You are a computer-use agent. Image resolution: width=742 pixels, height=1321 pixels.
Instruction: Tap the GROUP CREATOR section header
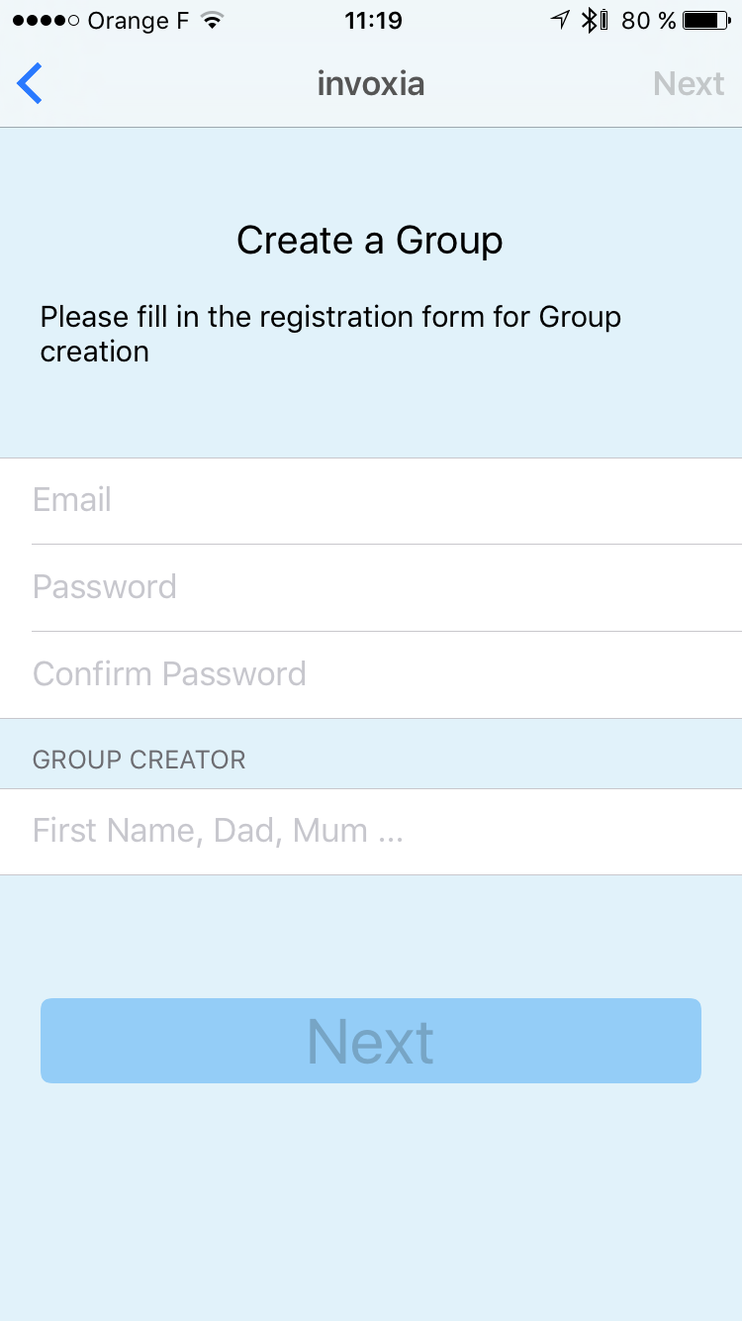(x=139, y=760)
